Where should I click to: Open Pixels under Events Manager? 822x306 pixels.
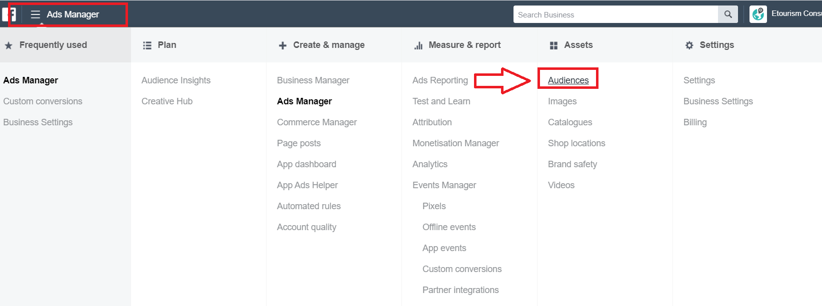tap(434, 206)
